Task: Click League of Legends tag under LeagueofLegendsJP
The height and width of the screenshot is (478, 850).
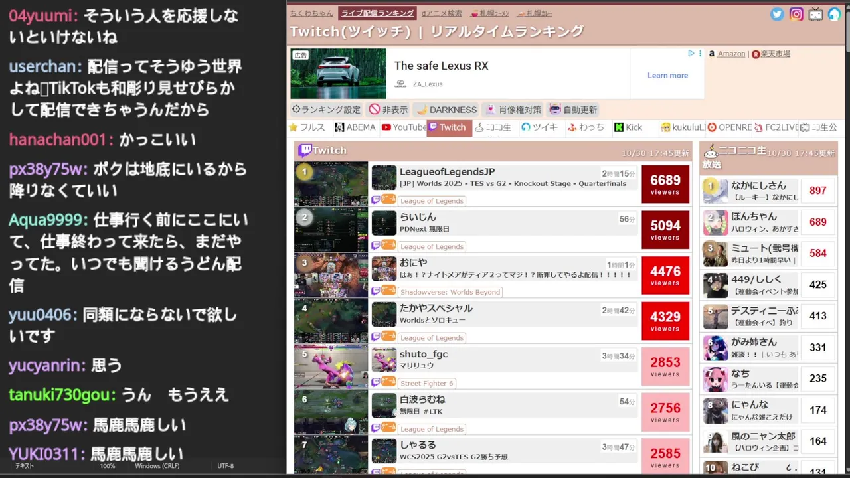Action: point(432,201)
